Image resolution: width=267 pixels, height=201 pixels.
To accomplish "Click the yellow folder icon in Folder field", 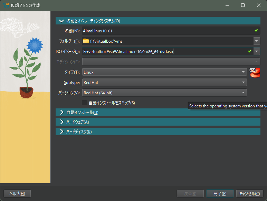I will [86, 41].
